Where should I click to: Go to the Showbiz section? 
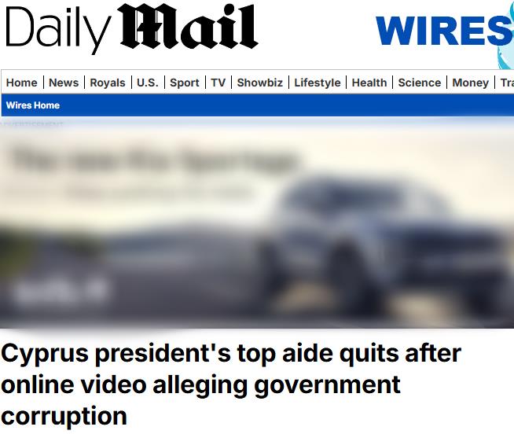pos(259,83)
